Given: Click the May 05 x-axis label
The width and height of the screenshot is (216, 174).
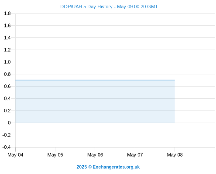Looking at the screenshot, I should (x=55, y=155).
